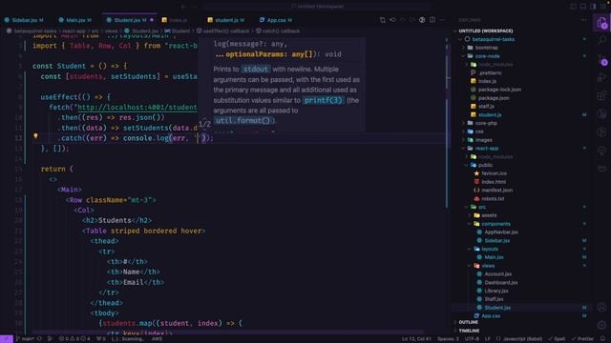611x343 pixels.
Task: Expand the bootstrap folder
Action: (x=486, y=48)
